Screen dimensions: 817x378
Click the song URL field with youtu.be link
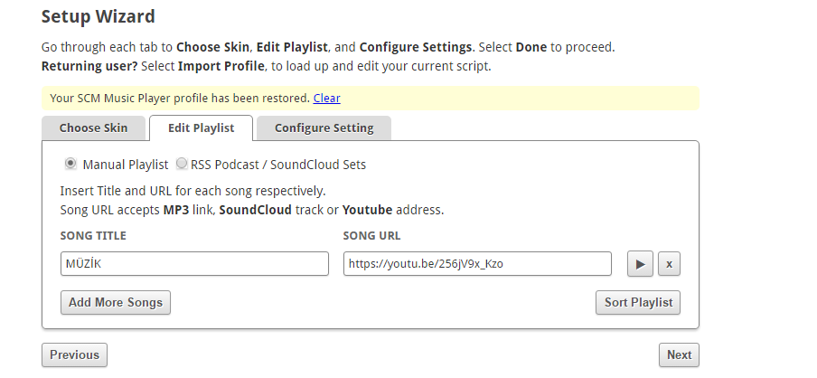pyautogui.click(x=477, y=264)
